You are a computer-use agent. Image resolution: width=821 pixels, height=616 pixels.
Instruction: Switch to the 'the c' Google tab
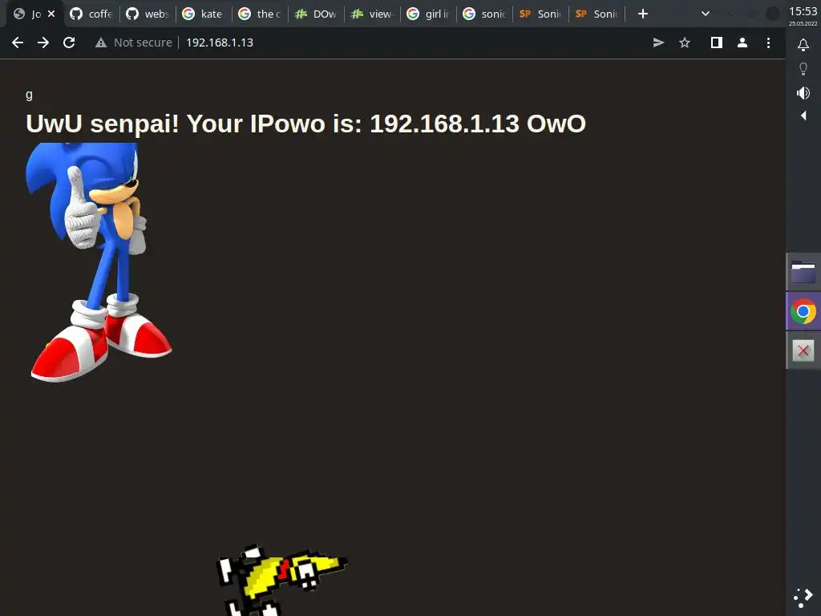click(260, 14)
